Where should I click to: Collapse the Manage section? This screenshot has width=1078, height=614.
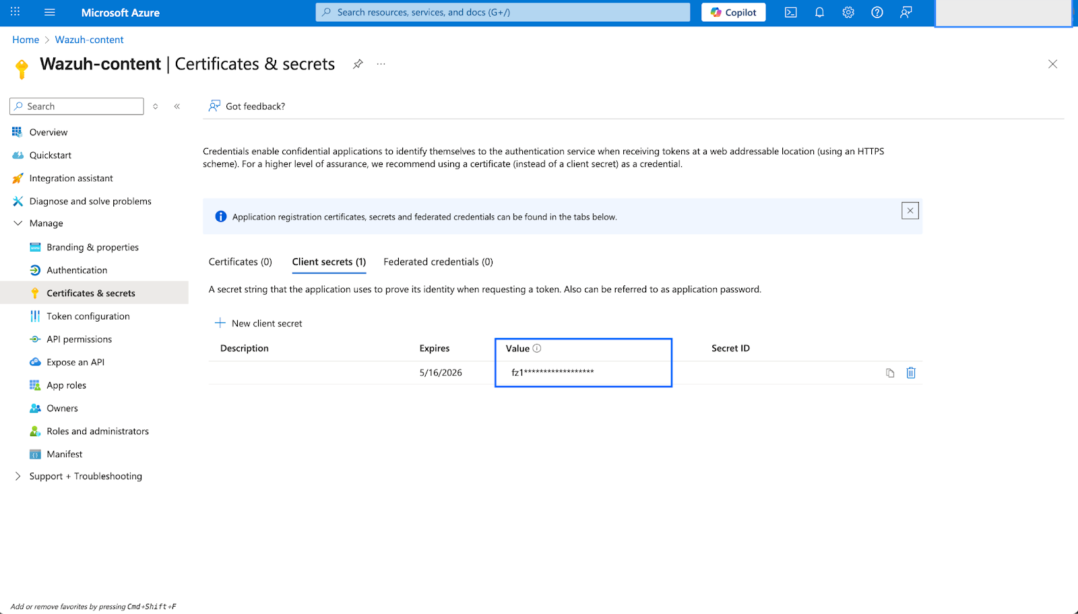pos(18,224)
